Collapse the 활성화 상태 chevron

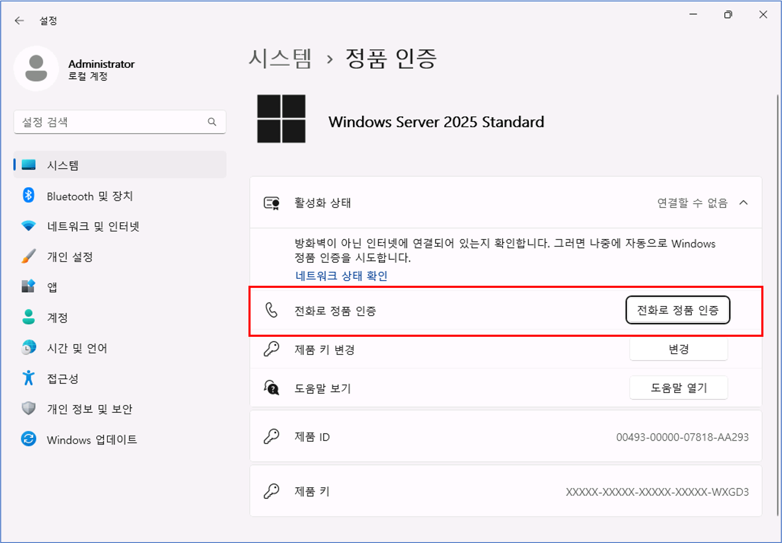click(x=744, y=203)
